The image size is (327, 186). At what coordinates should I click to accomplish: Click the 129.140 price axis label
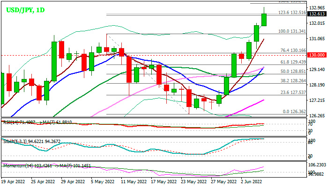point(317,70)
